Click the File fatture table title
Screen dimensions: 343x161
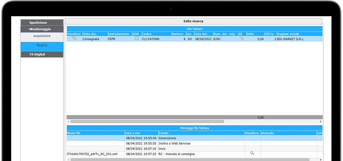click(194, 29)
